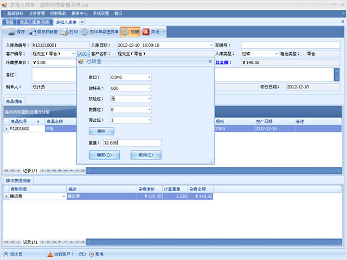Click the 重量 weight input field

tap(132, 143)
